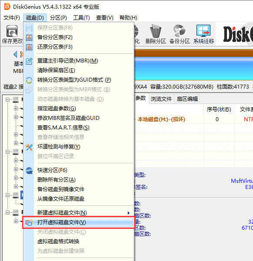This screenshot has width=253, height=261.
Task: Switch to the 扇区编辑 tab
Action: tap(187, 99)
